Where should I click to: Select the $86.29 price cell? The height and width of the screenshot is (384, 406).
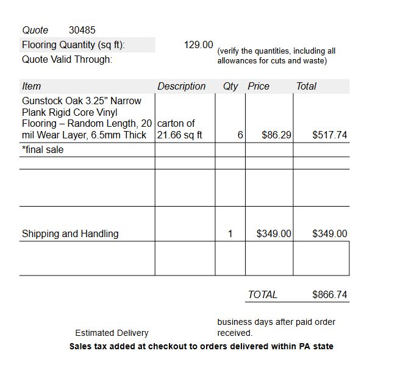[269, 118]
